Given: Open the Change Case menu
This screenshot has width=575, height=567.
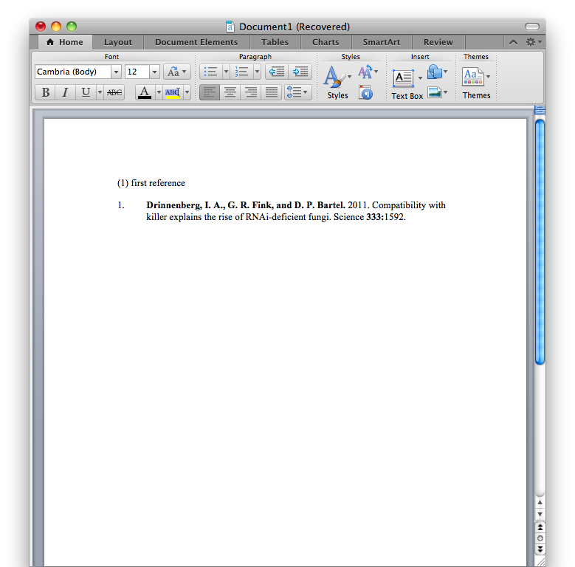Looking at the screenshot, I should tap(177, 72).
